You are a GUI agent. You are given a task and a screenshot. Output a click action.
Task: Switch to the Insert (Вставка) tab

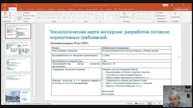point(21,9)
